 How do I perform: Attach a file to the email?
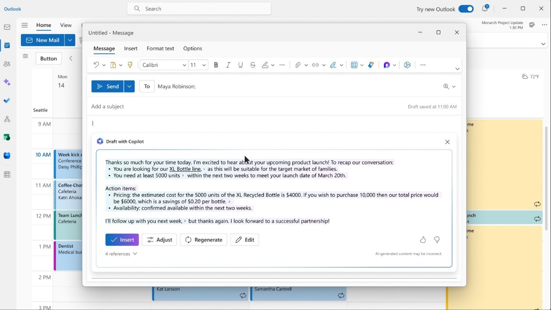click(298, 65)
